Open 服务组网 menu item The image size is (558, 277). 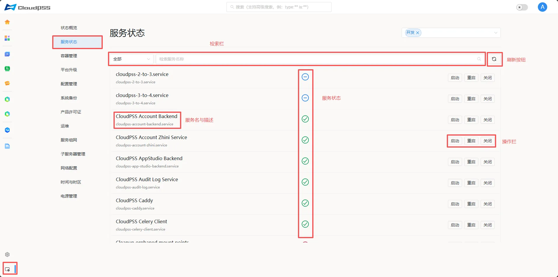(69, 140)
